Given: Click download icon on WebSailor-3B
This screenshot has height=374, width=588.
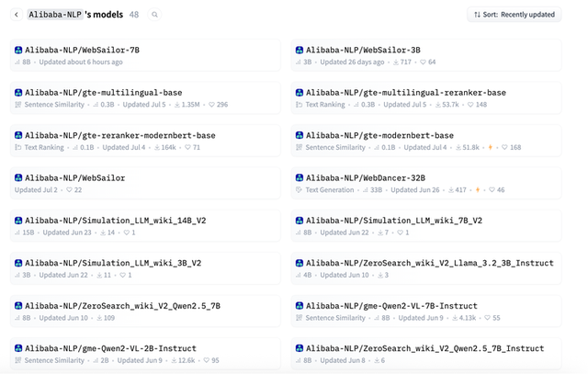Looking at the screenshot, I should 396,62.
